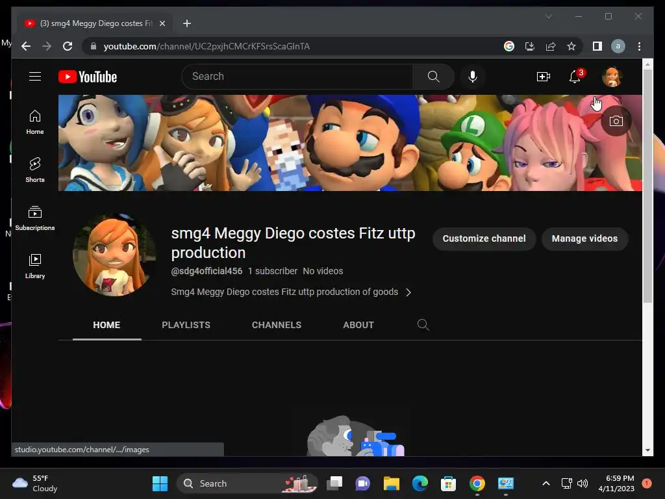Open the Windows Start menu

pos(160,483)
